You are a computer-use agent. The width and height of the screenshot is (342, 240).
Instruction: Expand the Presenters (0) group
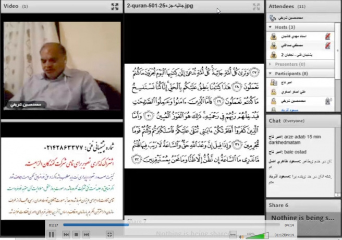click(x=270, y=64)
